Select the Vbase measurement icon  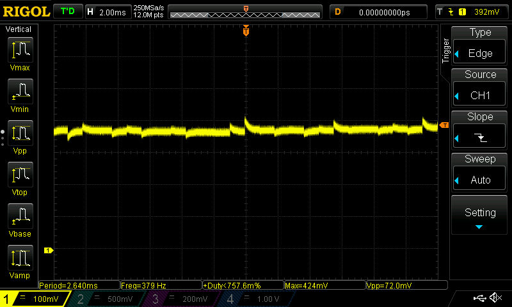[x=20, y=216]
